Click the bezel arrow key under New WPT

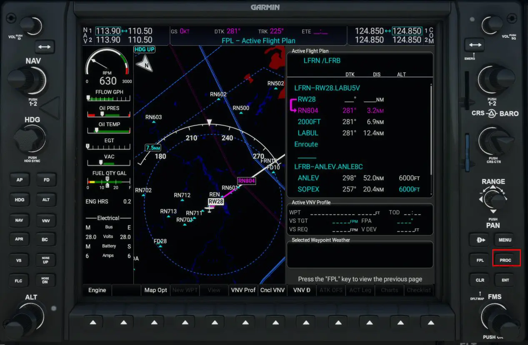point(185,323)
